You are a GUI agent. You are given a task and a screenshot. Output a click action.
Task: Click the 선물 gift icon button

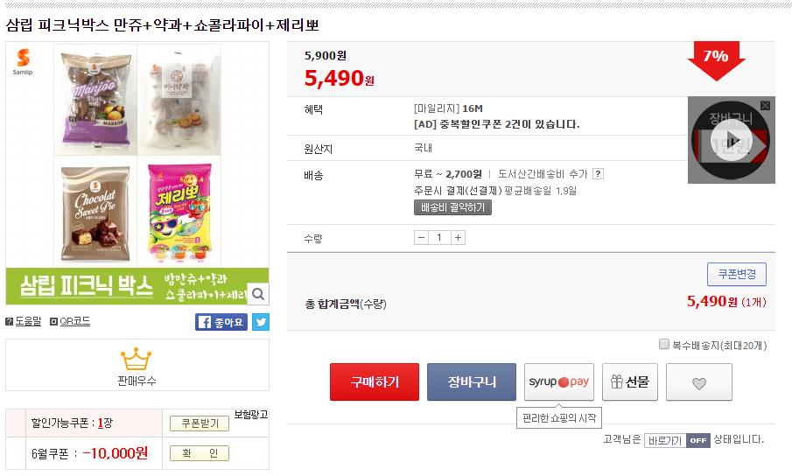(x=630, y=381)
